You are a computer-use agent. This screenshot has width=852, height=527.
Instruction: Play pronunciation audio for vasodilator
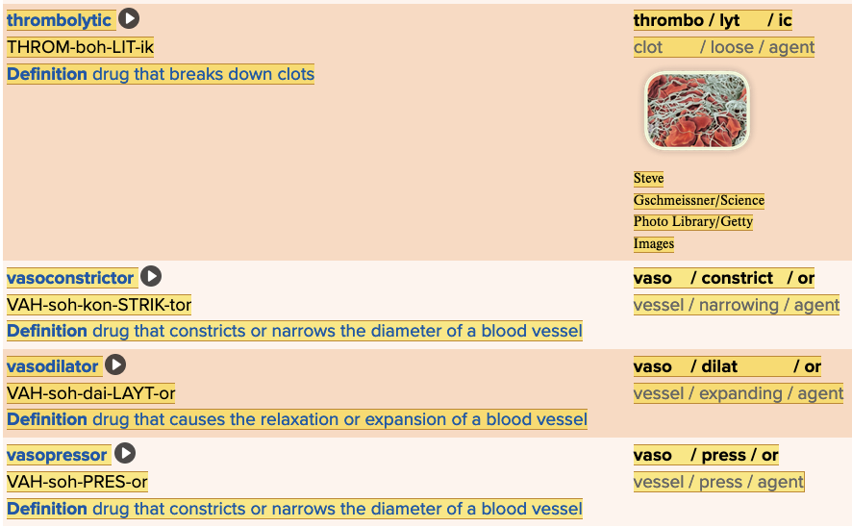click(115, 365)
